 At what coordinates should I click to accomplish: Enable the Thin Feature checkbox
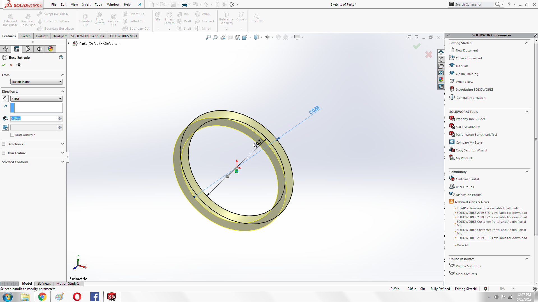click(4, 153)
